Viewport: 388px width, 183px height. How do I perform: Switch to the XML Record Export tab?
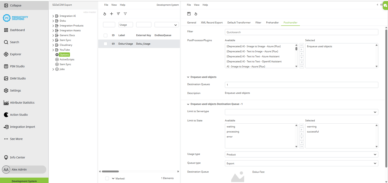212,23
